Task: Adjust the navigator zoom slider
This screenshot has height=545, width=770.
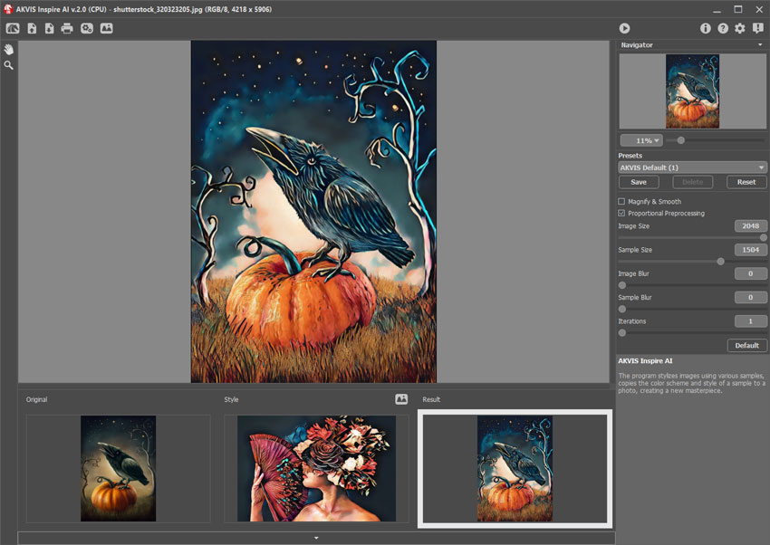Action: [680, 141]
